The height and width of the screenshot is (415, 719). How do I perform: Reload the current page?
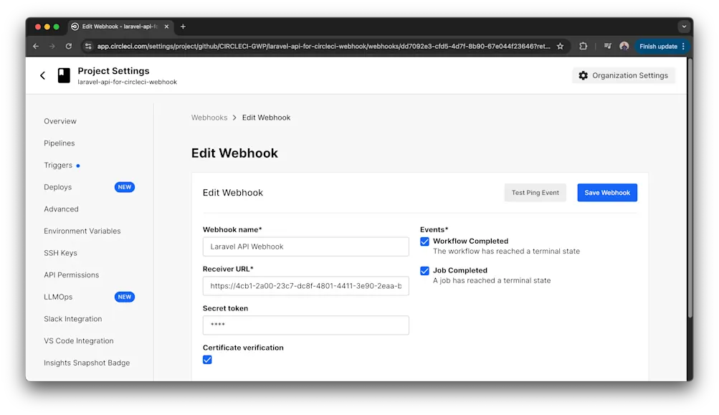click(x=68, y=45)
